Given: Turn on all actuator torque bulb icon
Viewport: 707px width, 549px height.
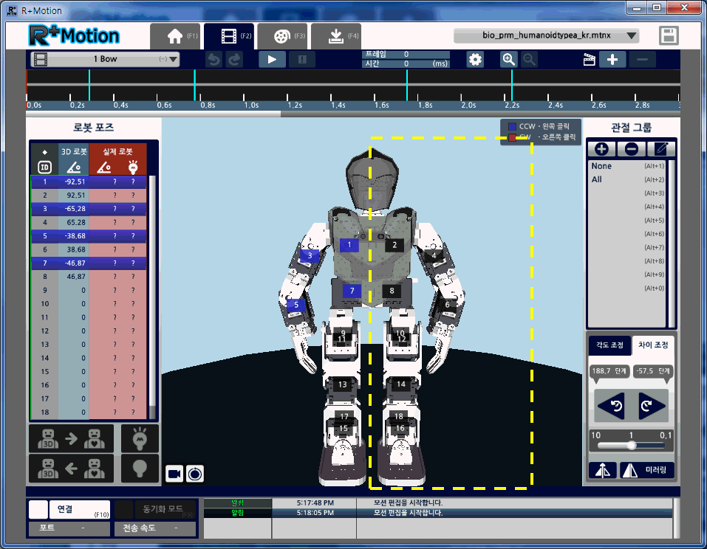Looking at the screenshot, I should pyautogui.click(x=140, y=439).
